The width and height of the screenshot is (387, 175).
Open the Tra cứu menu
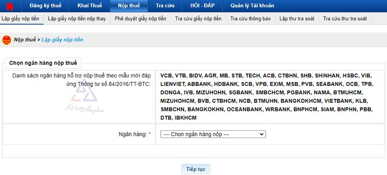click(x=165, y=6)
